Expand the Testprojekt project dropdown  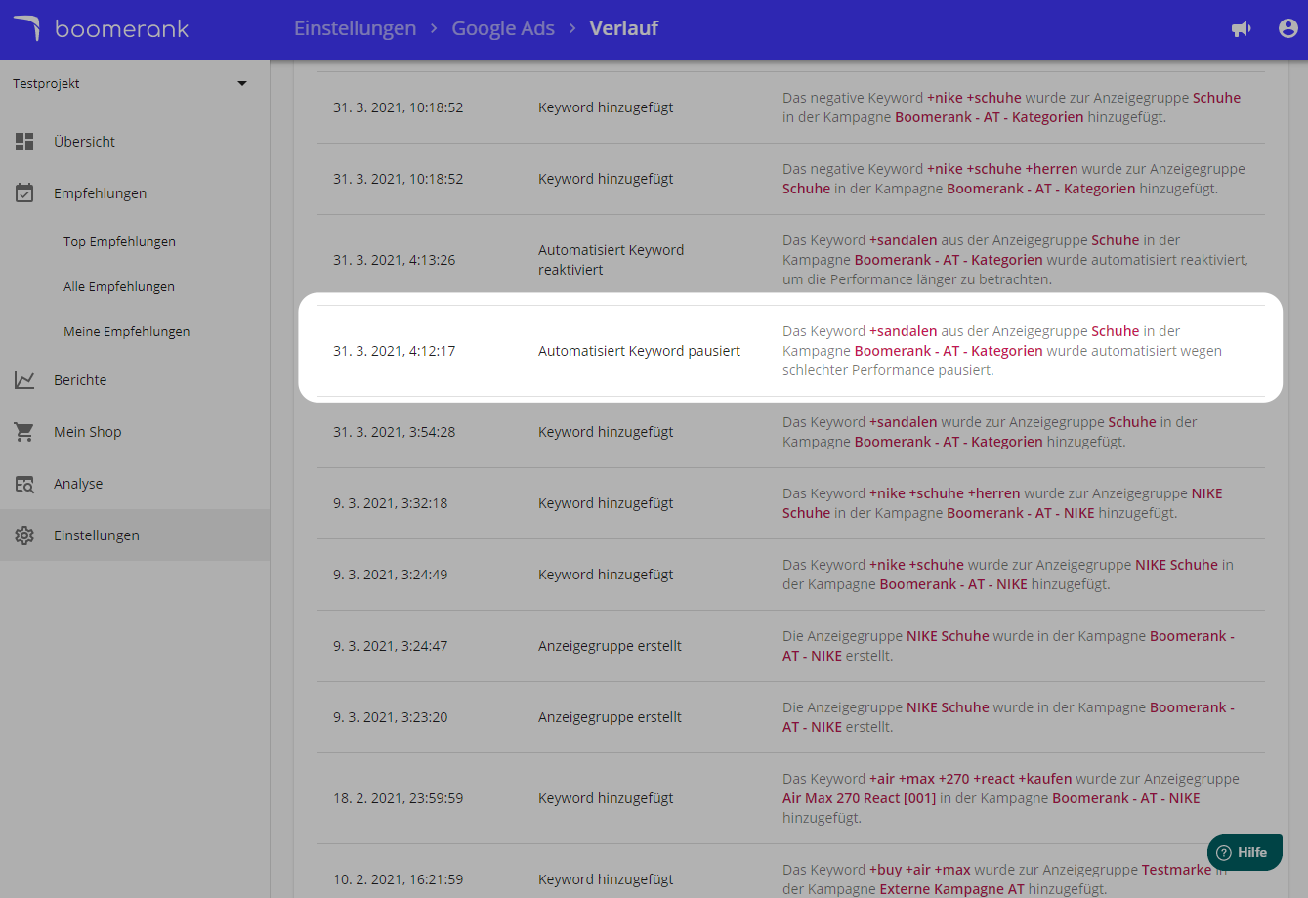[x=135, y=84]
